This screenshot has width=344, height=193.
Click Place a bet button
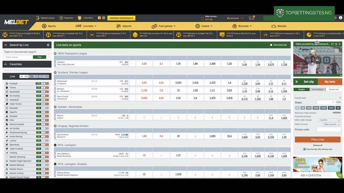coord(318,140)
